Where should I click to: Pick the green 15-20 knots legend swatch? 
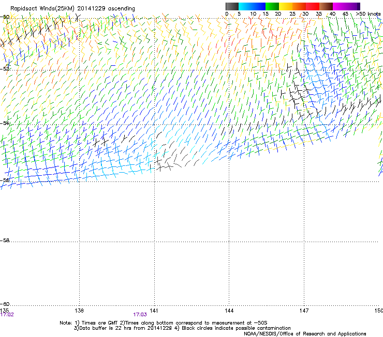(272, 6)
